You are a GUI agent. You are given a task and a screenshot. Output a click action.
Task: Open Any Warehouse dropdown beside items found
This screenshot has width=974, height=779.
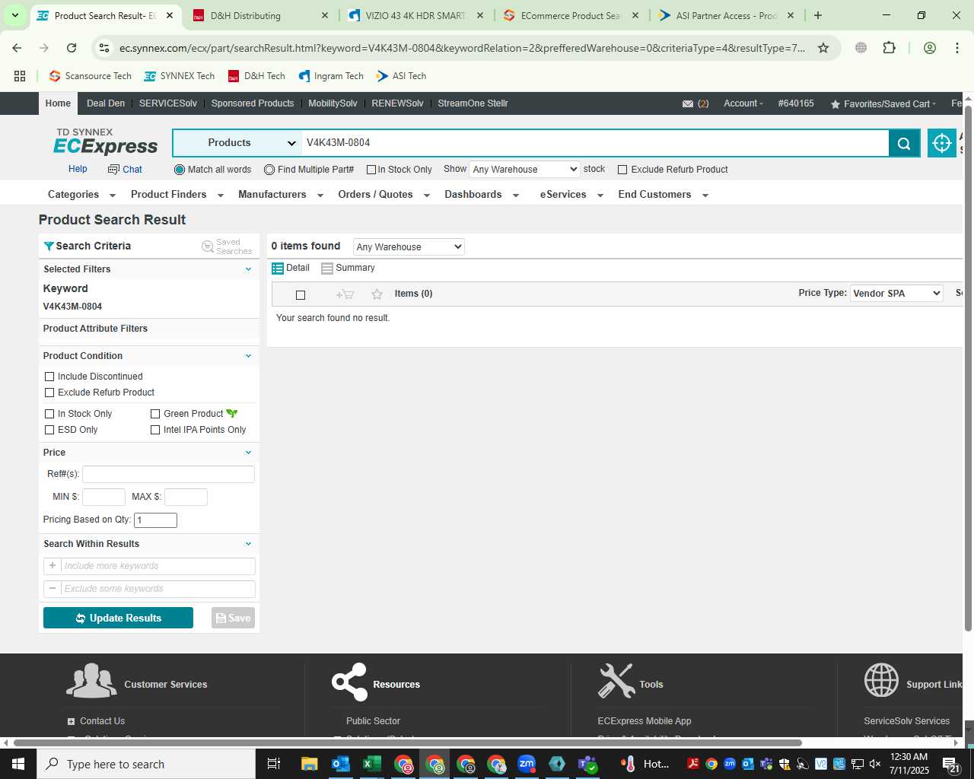[409, 246]
